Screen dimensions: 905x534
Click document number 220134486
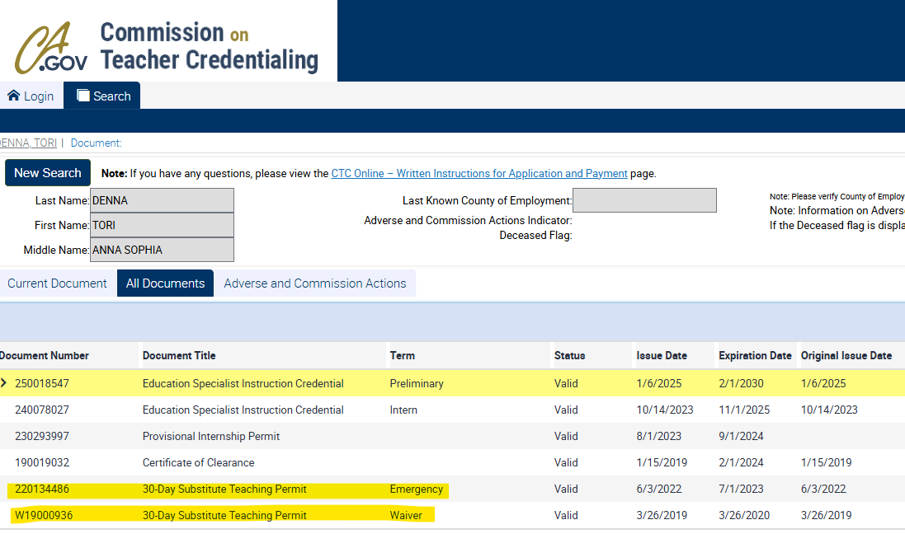point(42,489)
